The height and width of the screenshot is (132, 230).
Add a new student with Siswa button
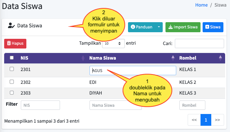[x=213, y=27]
